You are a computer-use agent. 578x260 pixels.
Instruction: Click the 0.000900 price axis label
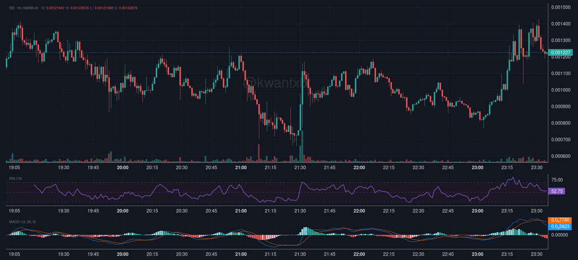click(x=561, y=106)
